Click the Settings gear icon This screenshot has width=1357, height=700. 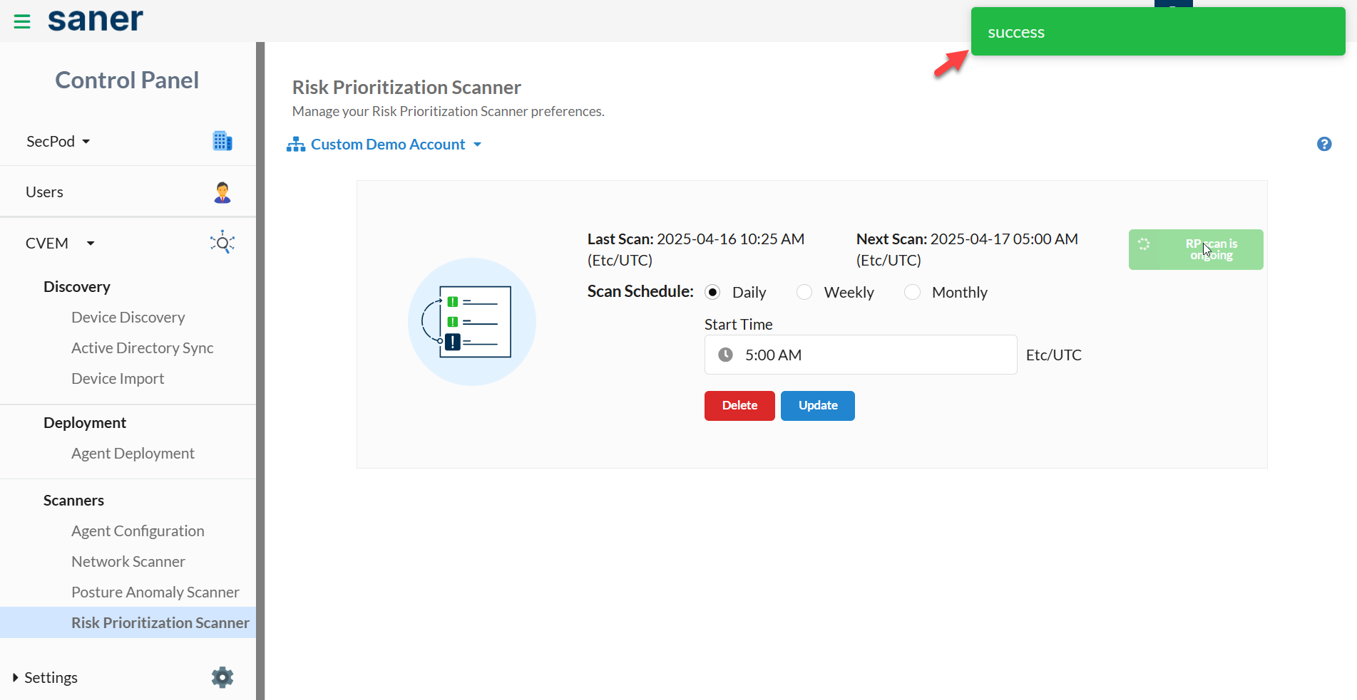[x=222, y=677]
